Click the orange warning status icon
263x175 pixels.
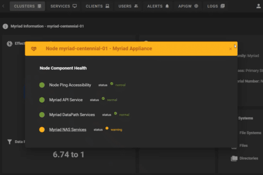[x=107, y=128]
